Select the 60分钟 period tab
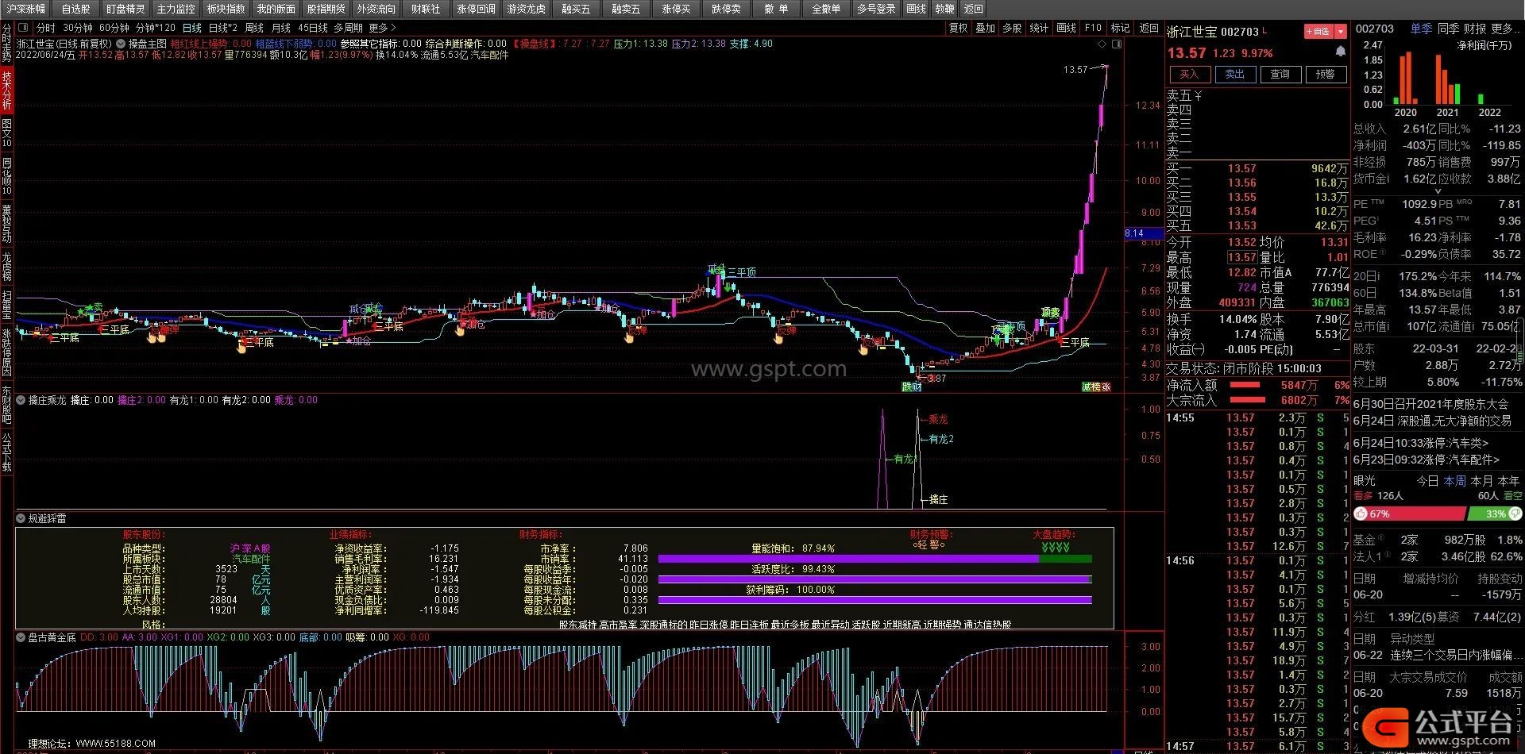Viewport: 1525px width, 754px height. [114, 28]
